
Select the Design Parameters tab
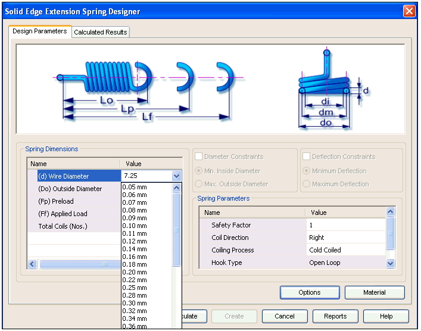[x=40, y=31]
